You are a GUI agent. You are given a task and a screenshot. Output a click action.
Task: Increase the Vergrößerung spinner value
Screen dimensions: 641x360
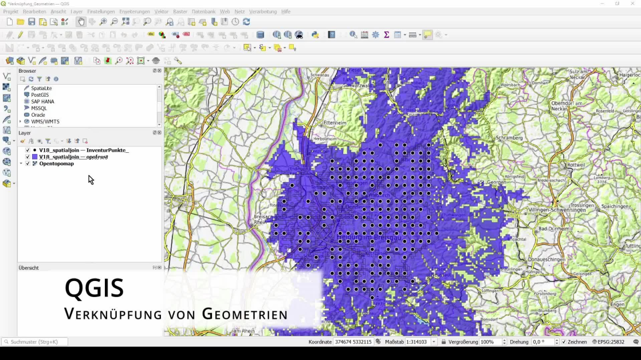click(x=504, y=340)
